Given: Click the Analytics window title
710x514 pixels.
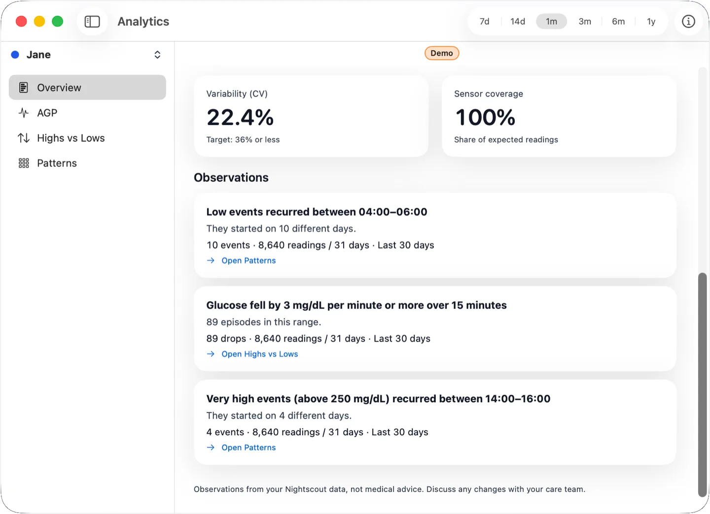Looking at the screenshot, I should pos(143,22).
